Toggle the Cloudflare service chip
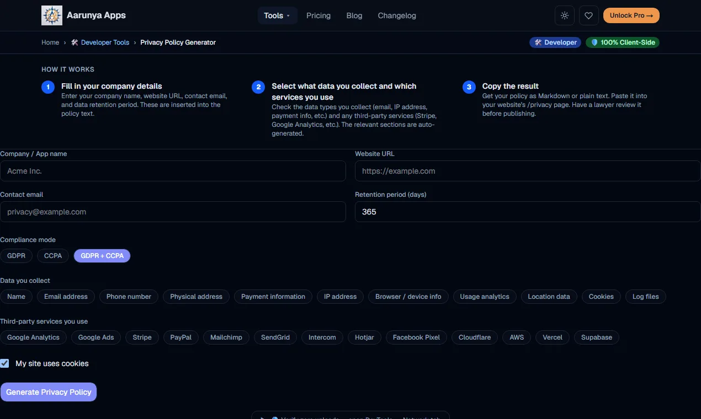701x419 pixels. 475,337
